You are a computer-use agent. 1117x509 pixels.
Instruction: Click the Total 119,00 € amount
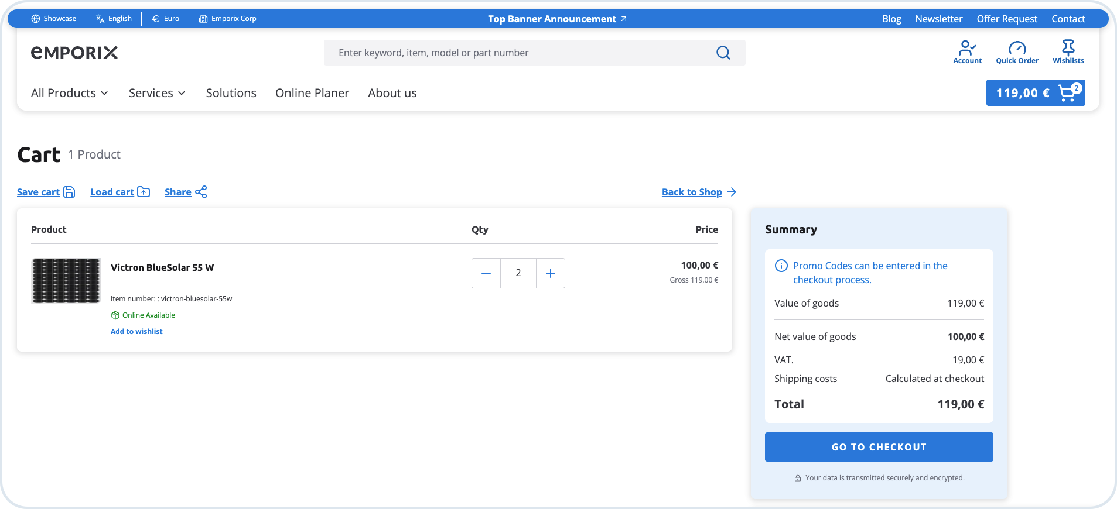click(961, 404)
